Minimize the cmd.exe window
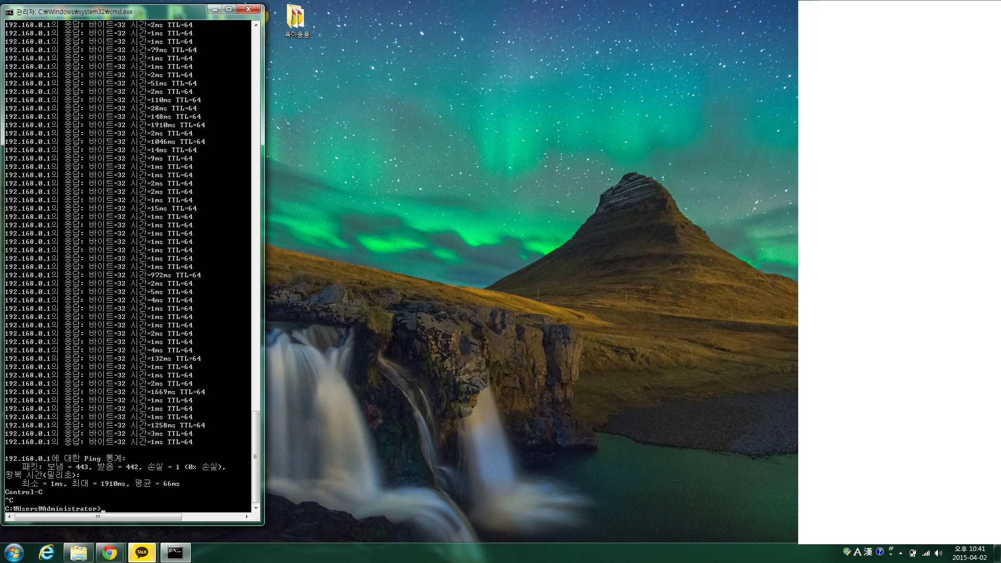Image resolution: width=1001 pixels, height=563 pixels. (x=214, y=9)
